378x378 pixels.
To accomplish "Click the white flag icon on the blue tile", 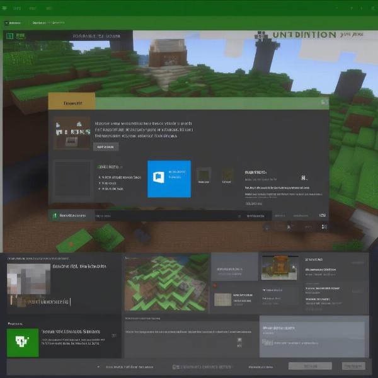I will click(159, 177).
